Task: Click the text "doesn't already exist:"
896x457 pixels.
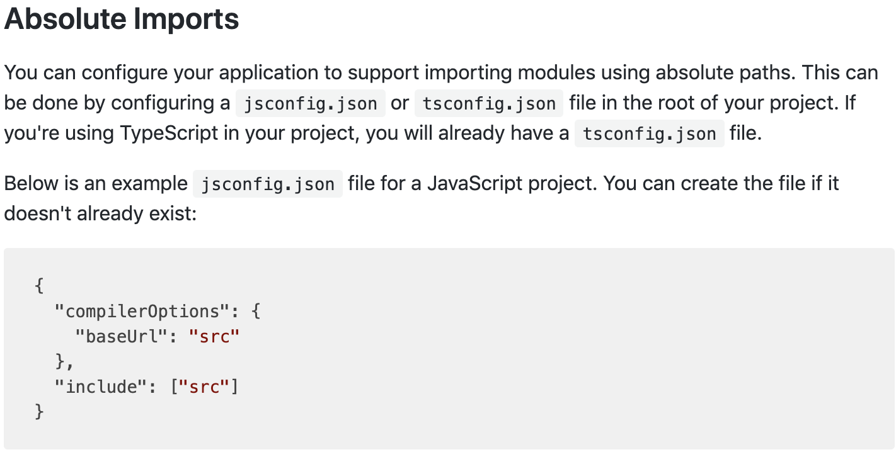Action: pyautogui.click(x=101, y=214)
